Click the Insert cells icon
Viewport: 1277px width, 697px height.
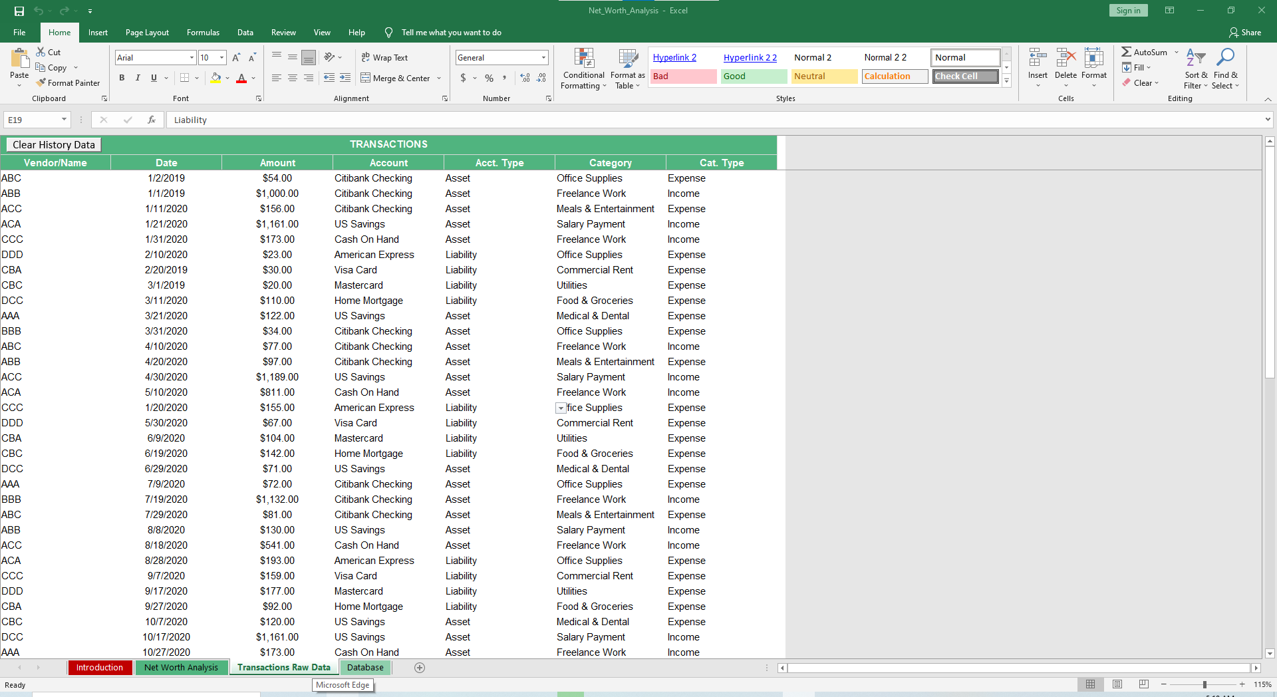click(1037, 59)
